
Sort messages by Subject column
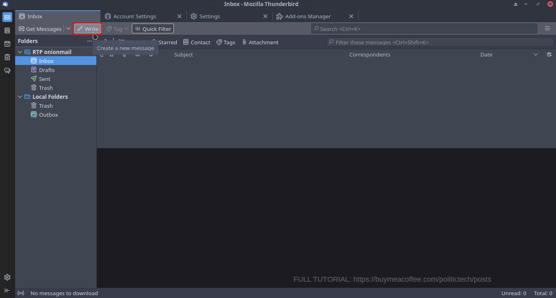point(183,54)
